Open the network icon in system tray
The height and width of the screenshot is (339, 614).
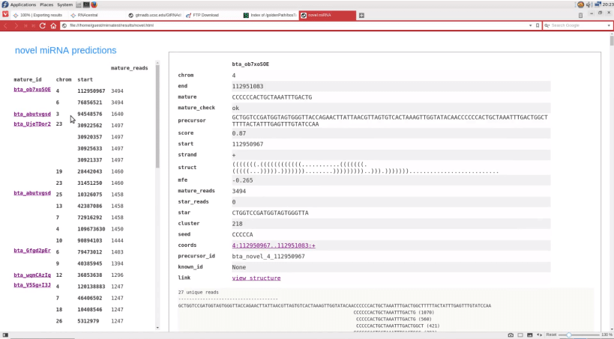coord(598,4)
